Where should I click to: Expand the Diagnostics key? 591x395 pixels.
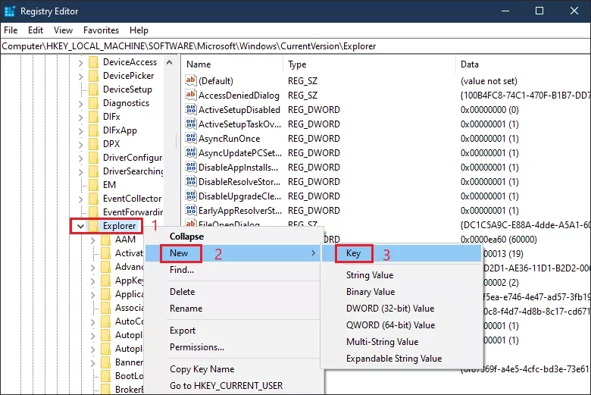click(80, 104)
